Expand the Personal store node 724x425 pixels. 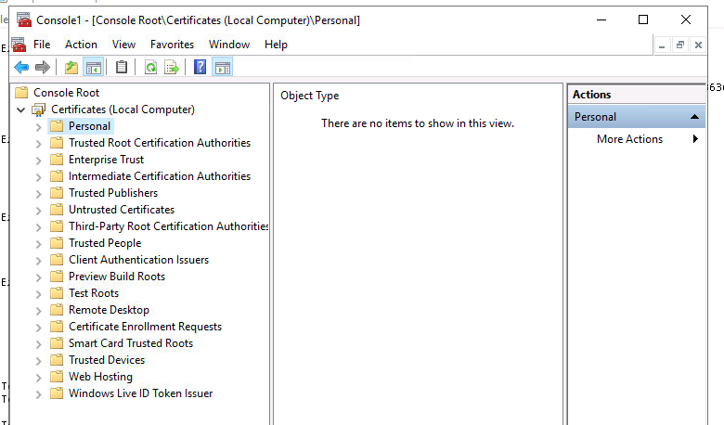point(39,127)
